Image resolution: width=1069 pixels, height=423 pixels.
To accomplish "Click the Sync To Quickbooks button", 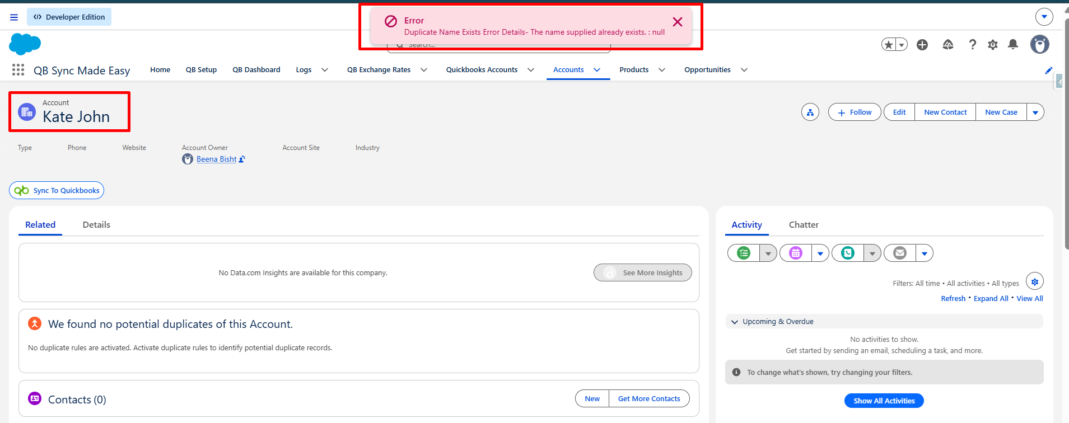I will click(57, 190).
